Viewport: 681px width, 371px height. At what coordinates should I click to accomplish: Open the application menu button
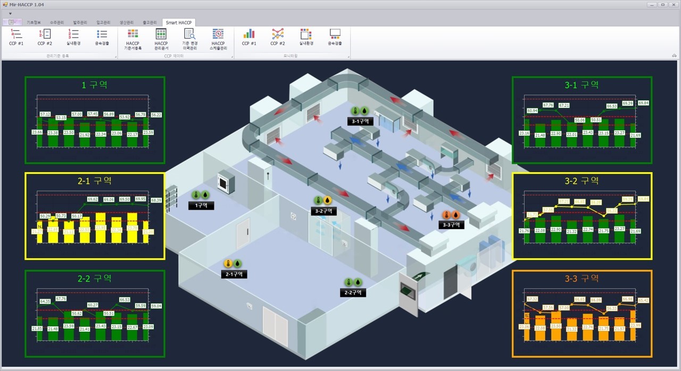point(12,22)
